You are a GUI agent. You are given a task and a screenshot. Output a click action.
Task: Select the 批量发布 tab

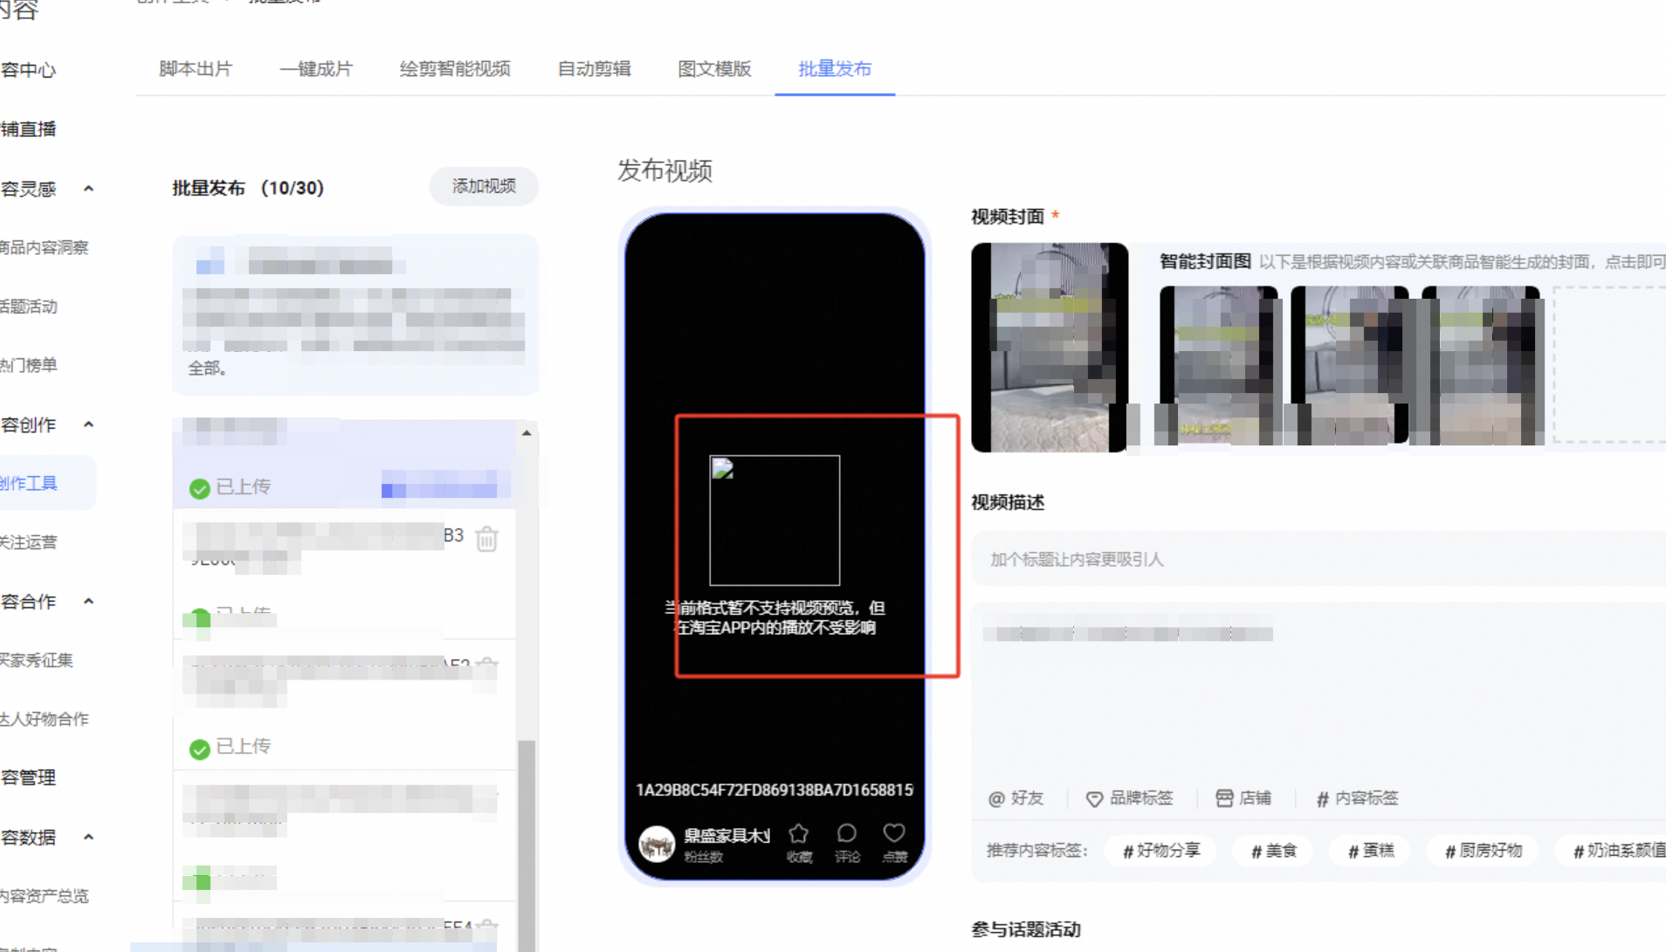click(x=835, y=69)
